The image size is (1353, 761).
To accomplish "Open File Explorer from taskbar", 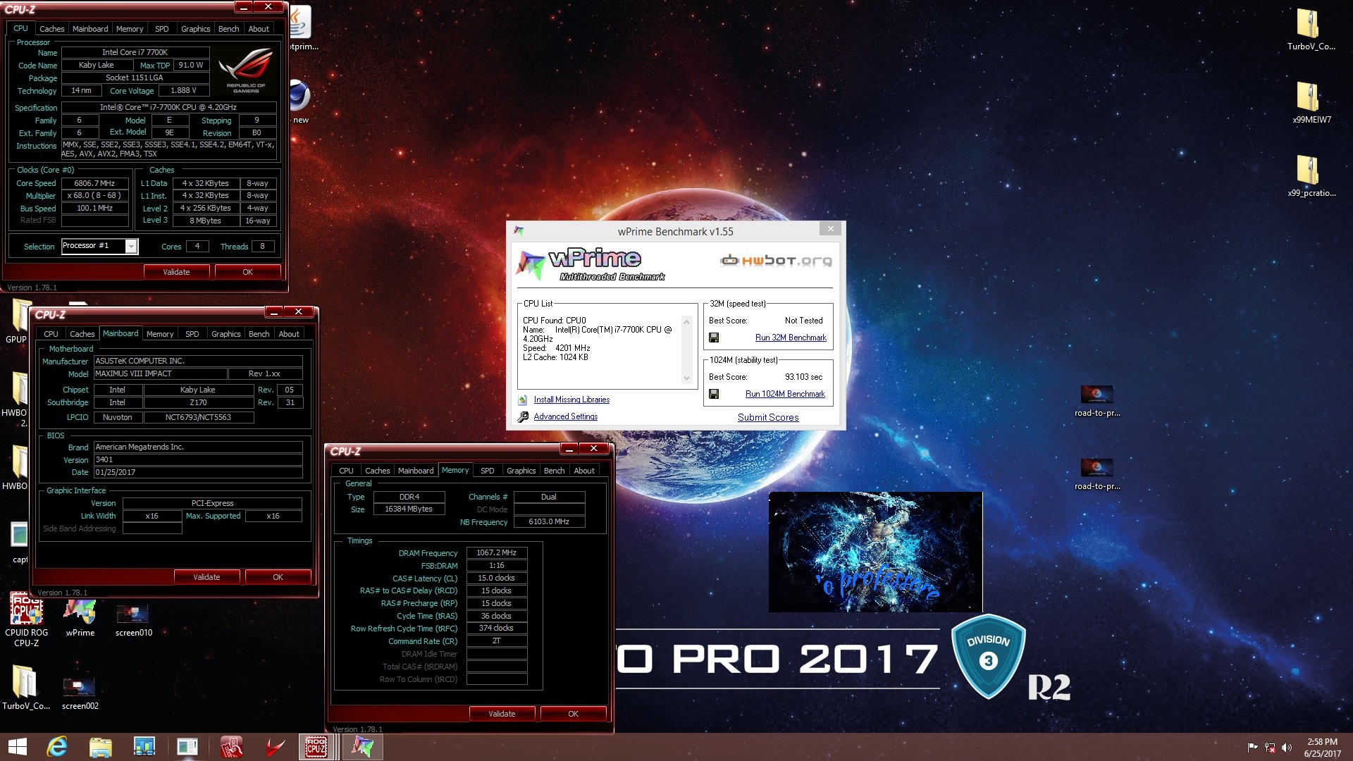I will click(x=100, y=747).
